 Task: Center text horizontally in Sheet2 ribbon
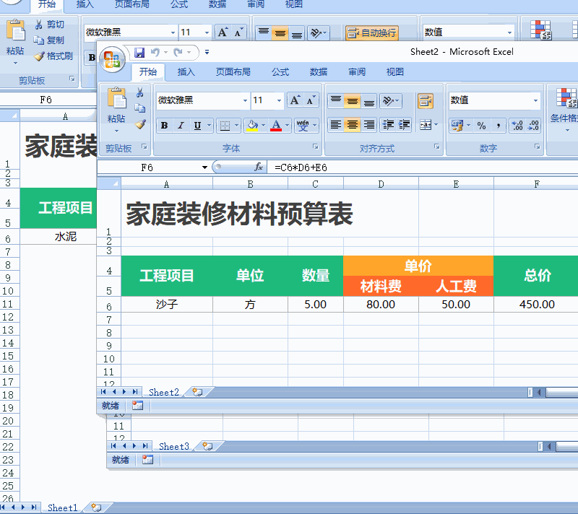tap(353, 125)
